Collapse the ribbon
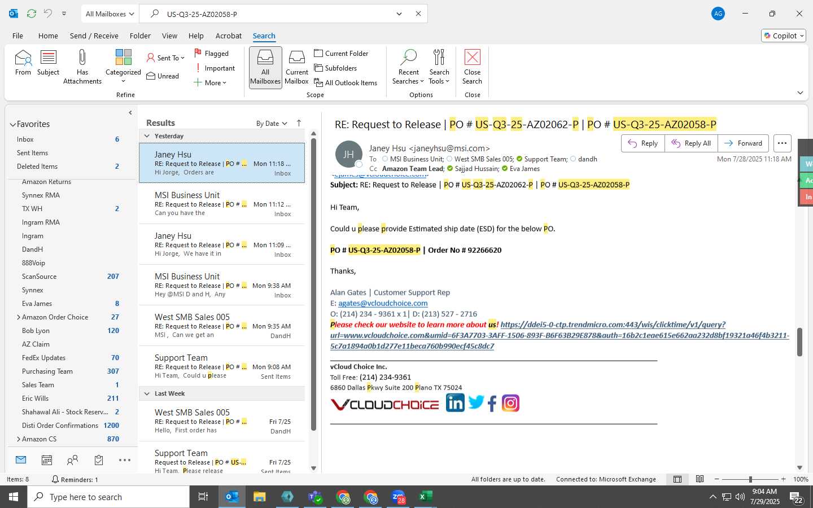 click(800, 93)
